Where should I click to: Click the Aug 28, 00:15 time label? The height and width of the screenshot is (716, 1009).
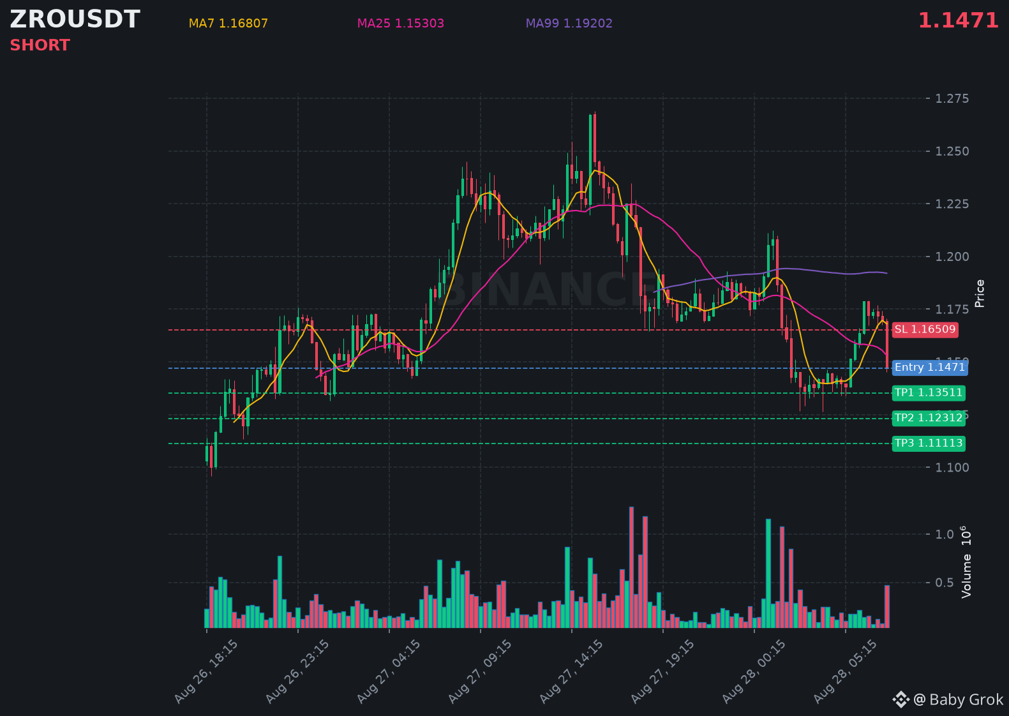click(754, 671)
